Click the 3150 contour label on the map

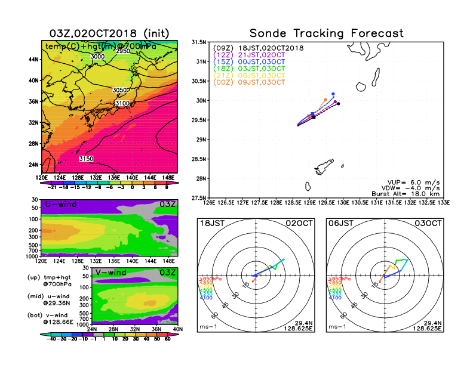coord(86,159)
